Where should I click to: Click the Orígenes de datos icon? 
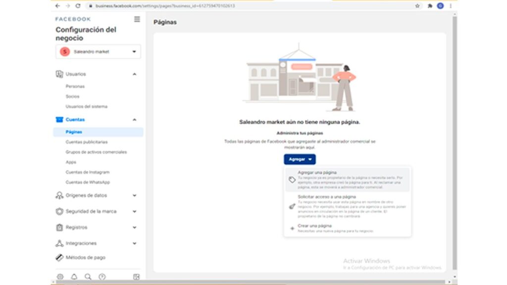pyautogui.click(x=59, y=195)
